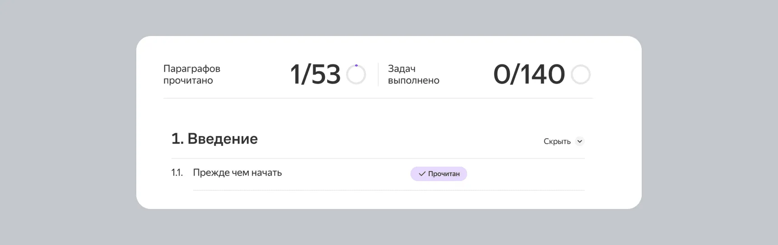Click the word прочитано in the paragraphs label
The width and height of the screenshot is (778, 245).
[188, 81]
